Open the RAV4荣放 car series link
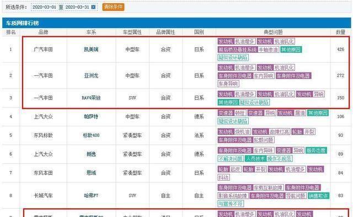Image resolution: width=353 pixels, height=217 pixels. coord(91,98)
